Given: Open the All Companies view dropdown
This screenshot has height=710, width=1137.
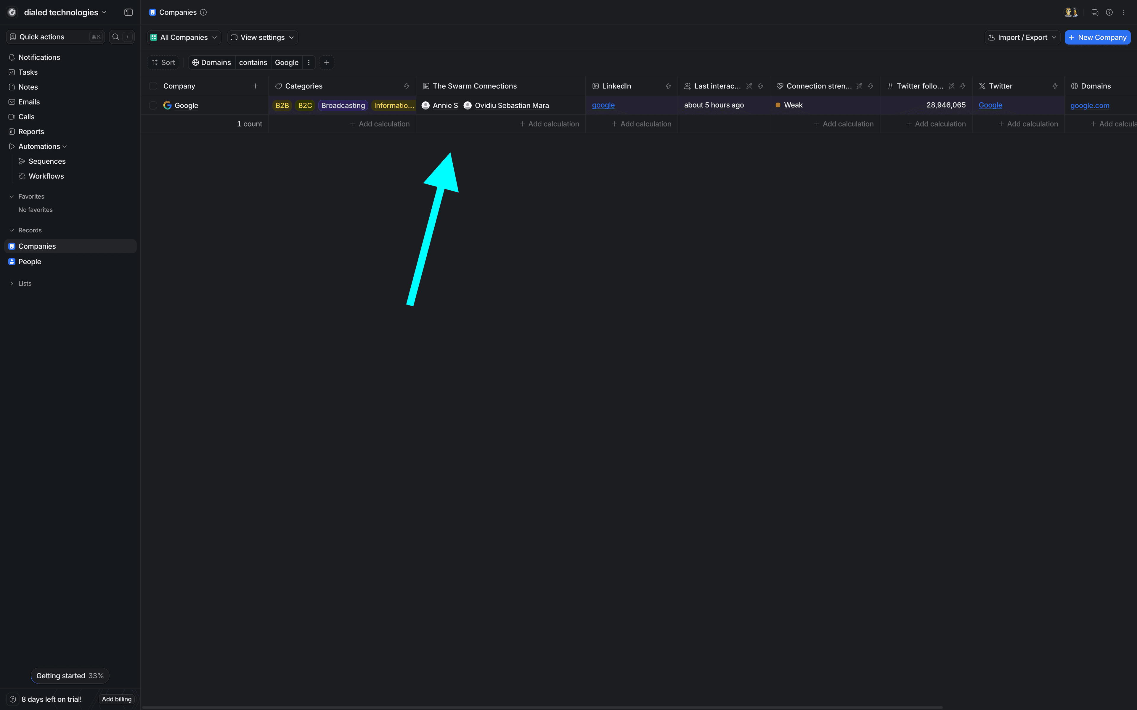Looking at the screenshot, I should pyautogui.click(x=184, y=37).
